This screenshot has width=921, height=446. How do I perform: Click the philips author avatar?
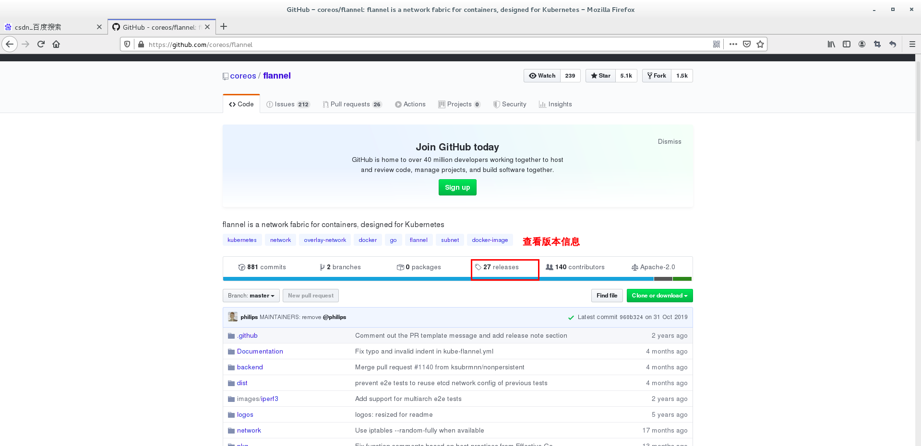point(233,317)
